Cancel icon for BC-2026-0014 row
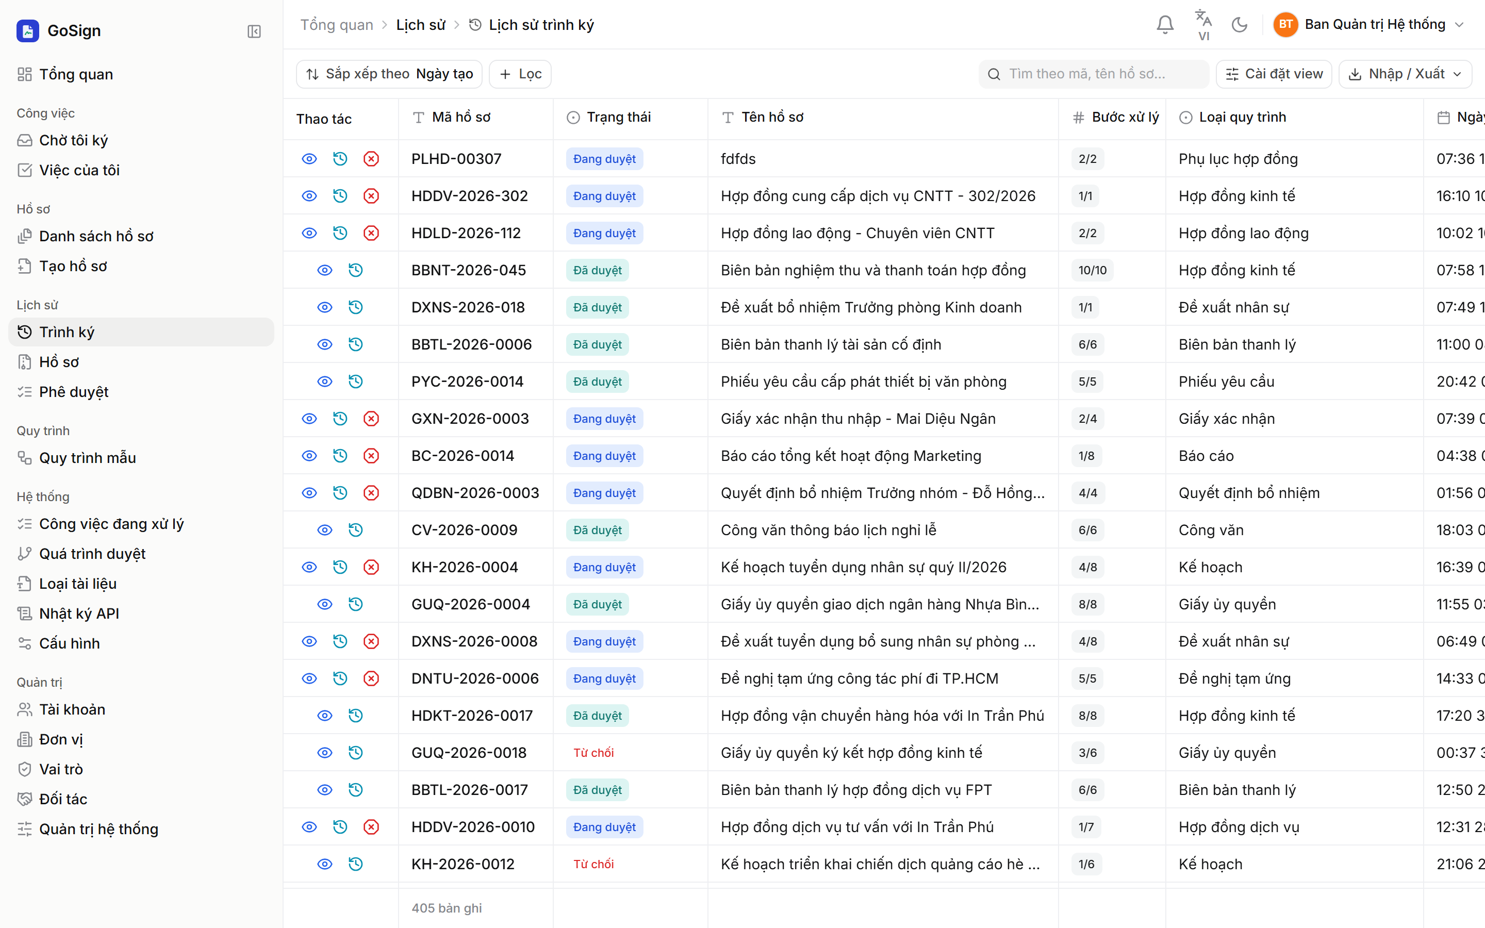The width and height of the screenshot is (1485, 928). 371,456
